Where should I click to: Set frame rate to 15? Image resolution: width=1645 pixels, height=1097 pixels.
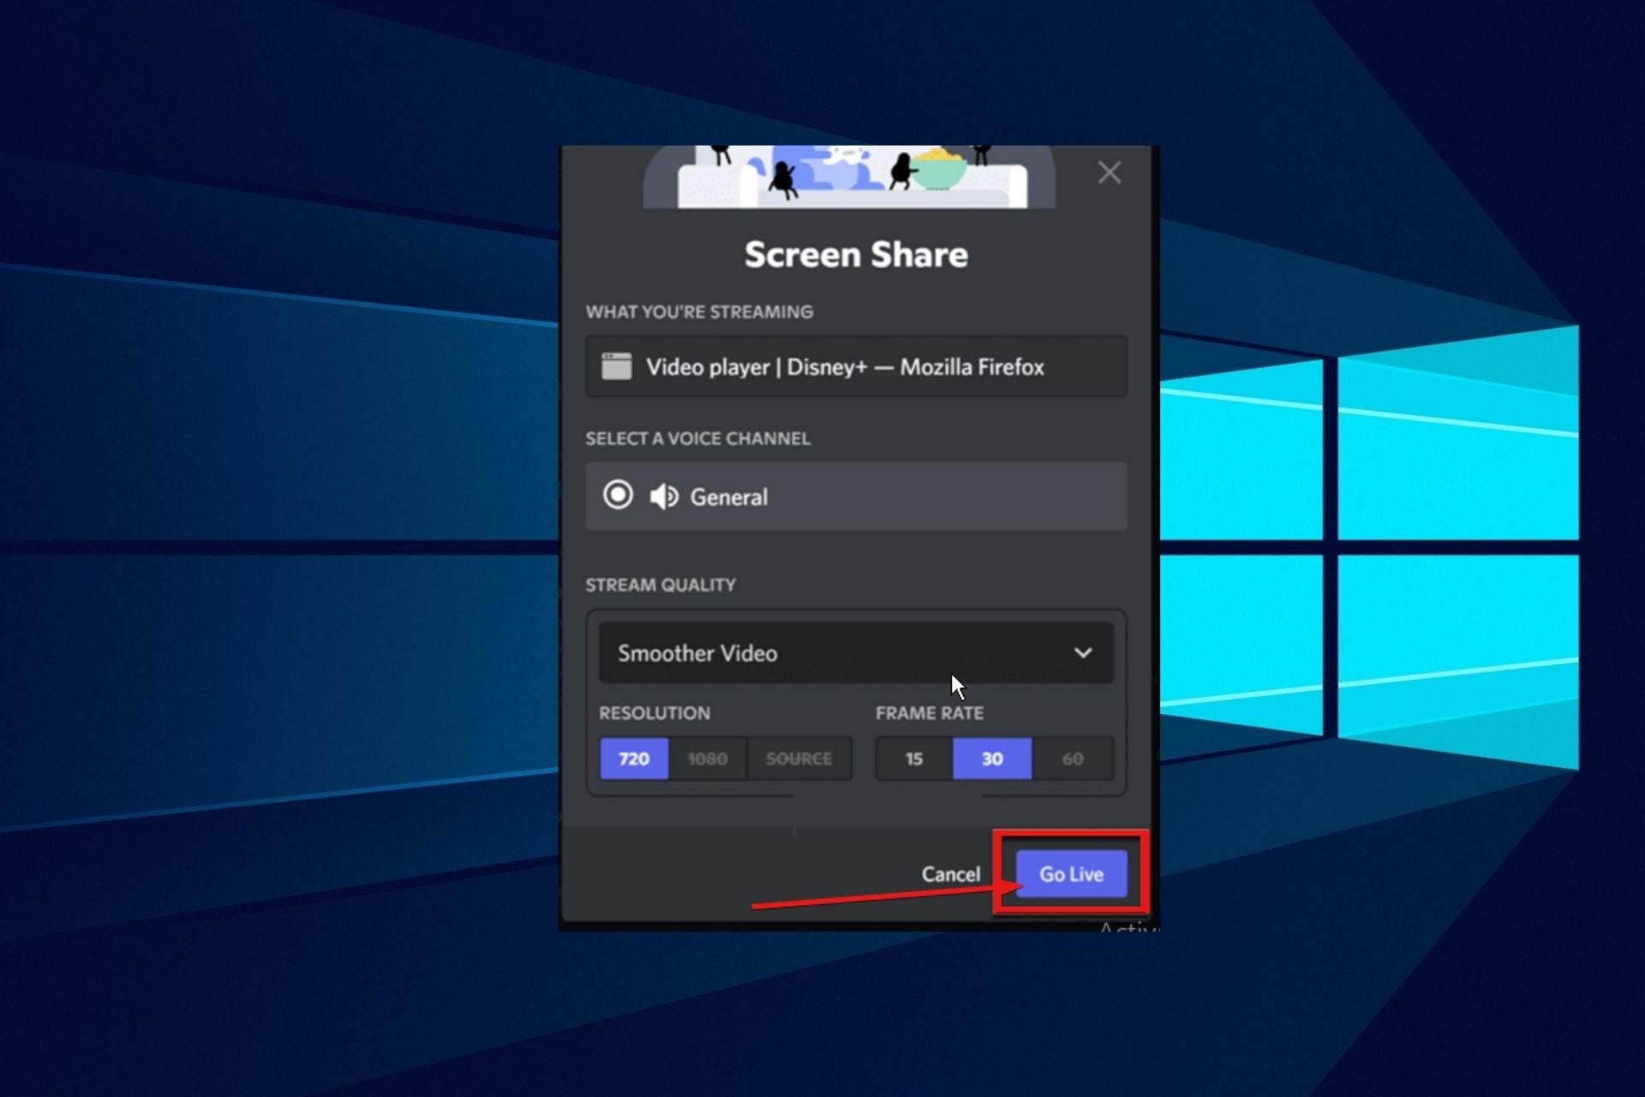pos(913,758)
